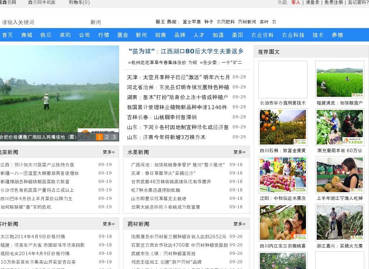The image size is (369, 269).
Task: Click the keyword search input field
Action: 43,22
